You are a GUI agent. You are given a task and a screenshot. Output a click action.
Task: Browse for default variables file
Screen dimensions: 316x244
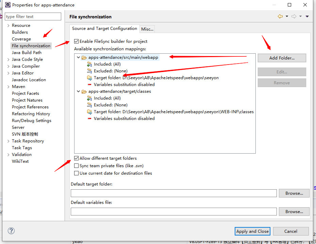point(294,212)
